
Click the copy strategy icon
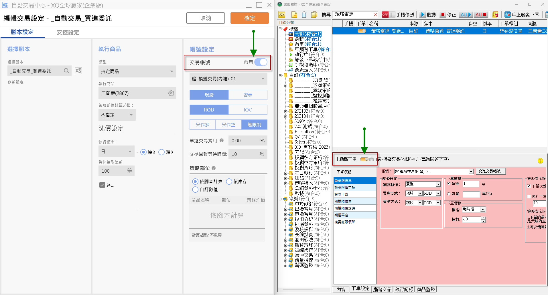[x=314, y=14]
